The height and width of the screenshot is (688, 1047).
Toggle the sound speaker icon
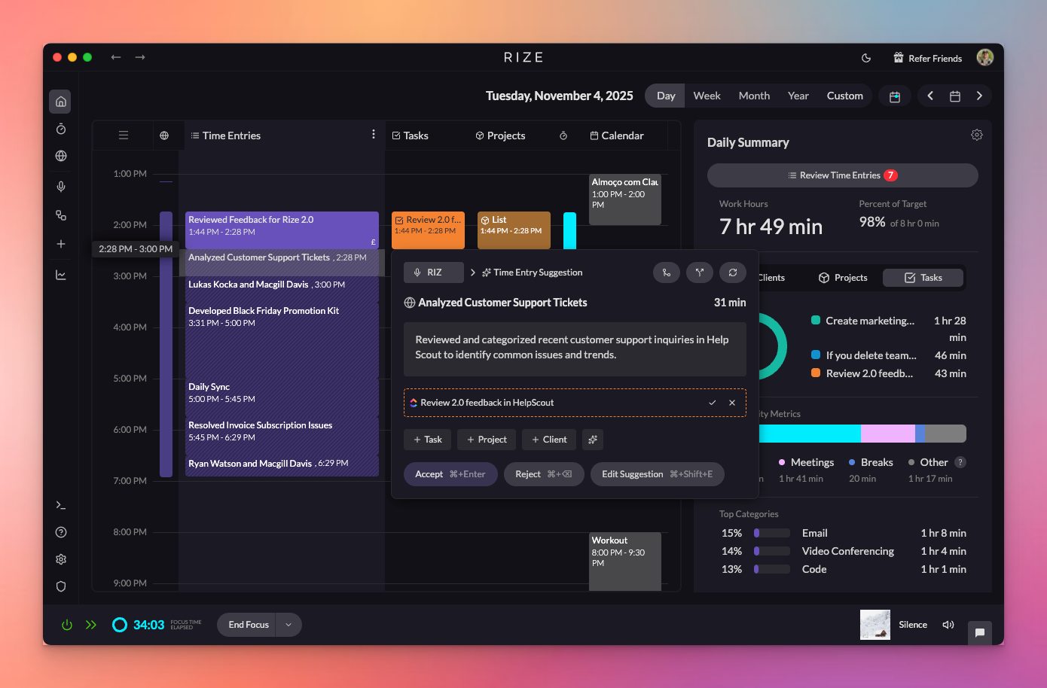point(948,625)
